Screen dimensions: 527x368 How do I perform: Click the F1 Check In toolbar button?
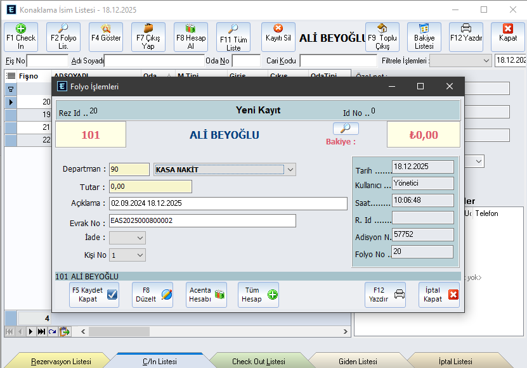[x=21, y=37]
